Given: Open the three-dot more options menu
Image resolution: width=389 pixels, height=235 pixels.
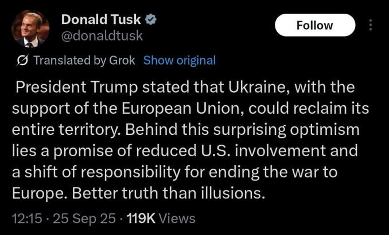Looking at the screenshot, I should [370, 25].
